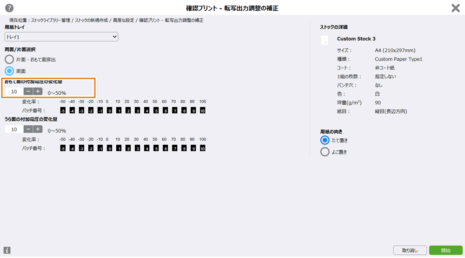Click the Custom Stock 3 paper thumbnail
465x258 pixels.
[325, 40]
